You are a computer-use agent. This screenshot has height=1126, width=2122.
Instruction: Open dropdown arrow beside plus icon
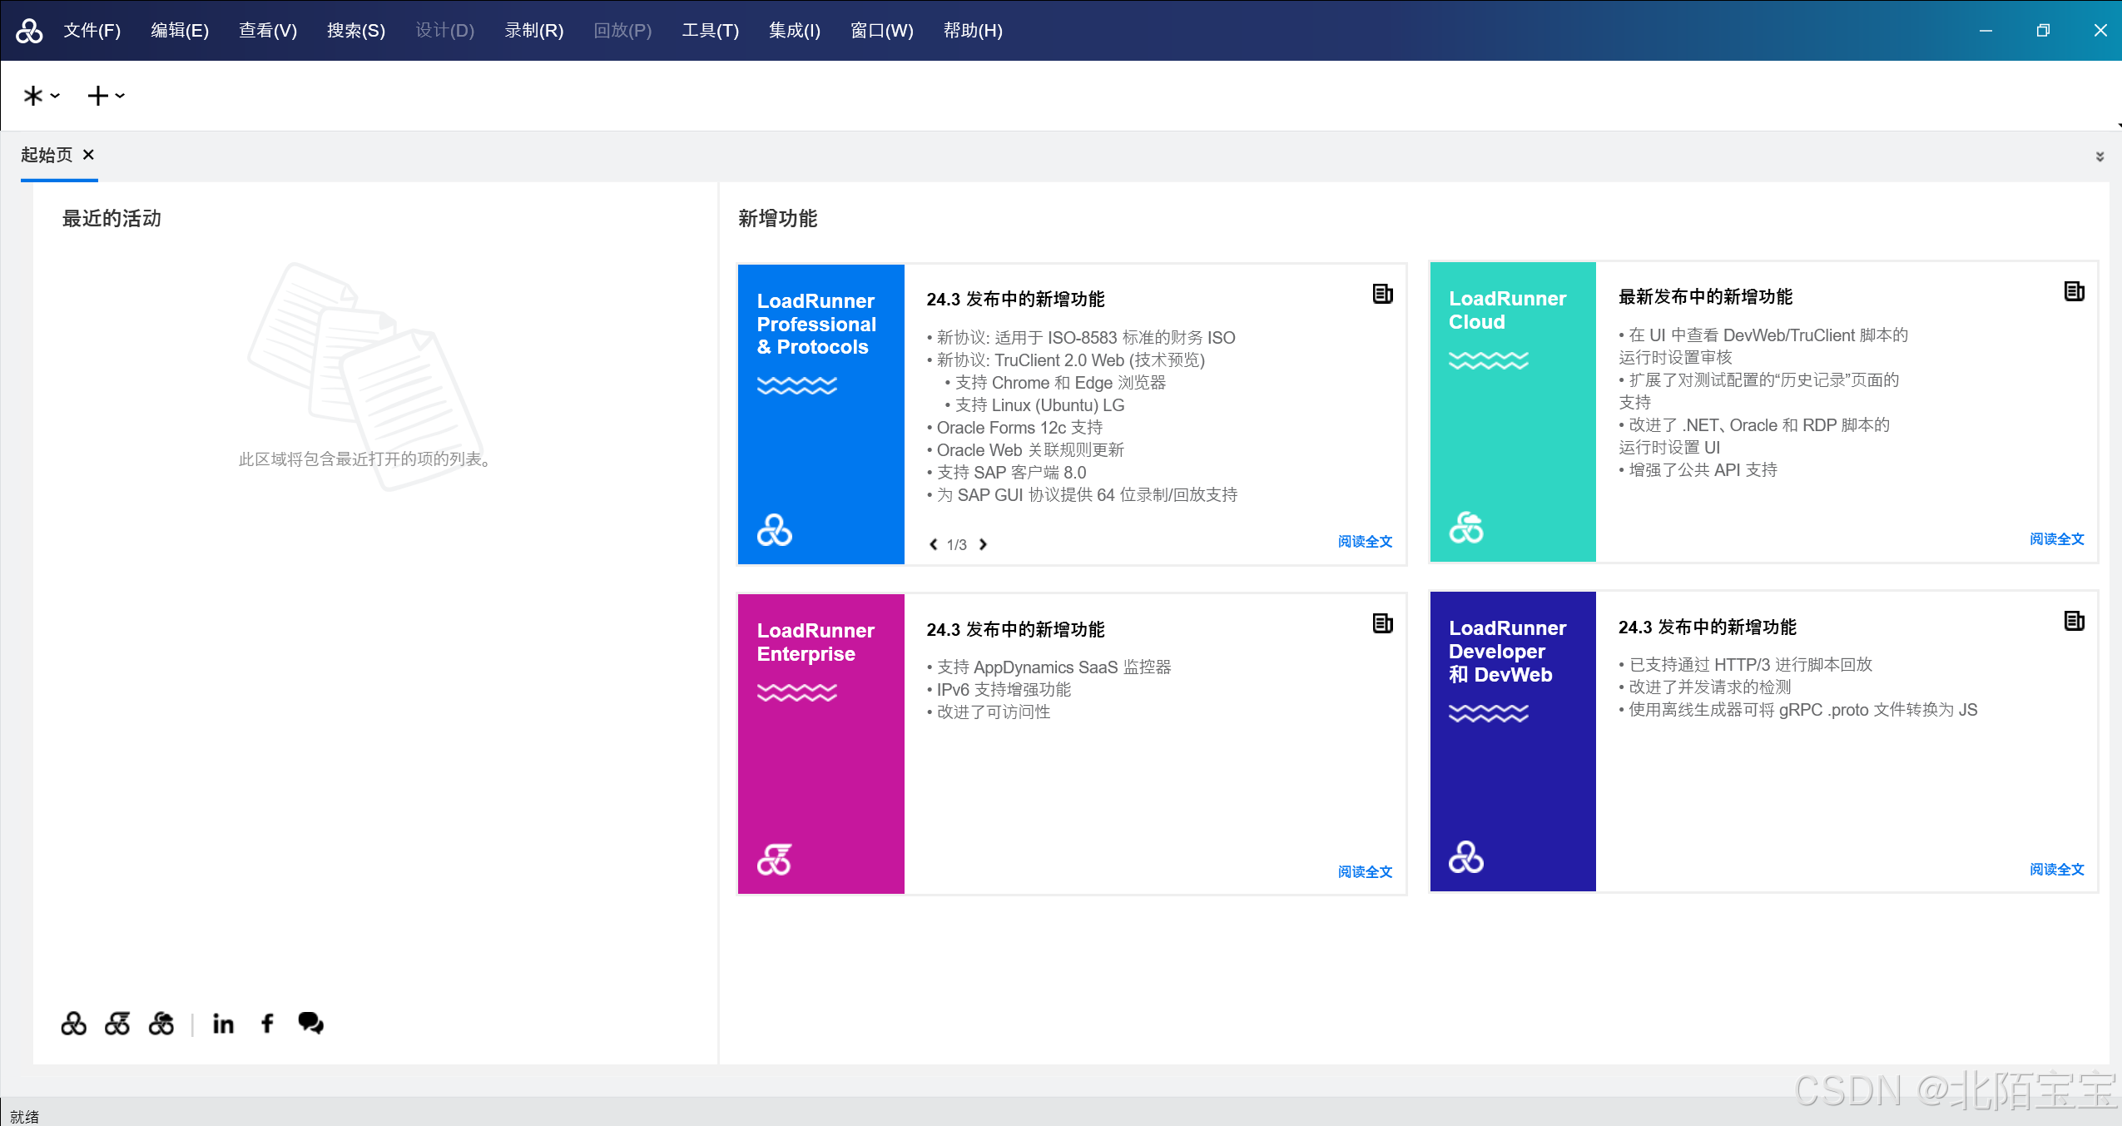pyautogui.click(x=121, y=97)
